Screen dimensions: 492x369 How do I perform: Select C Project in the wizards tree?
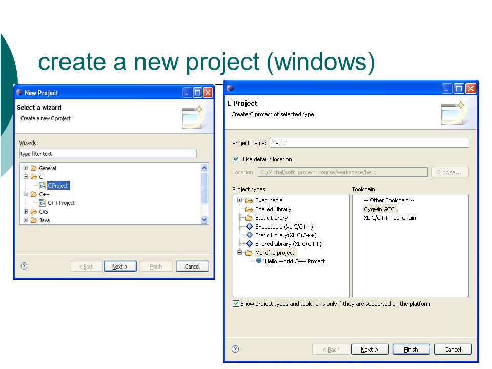click(58, 186)
